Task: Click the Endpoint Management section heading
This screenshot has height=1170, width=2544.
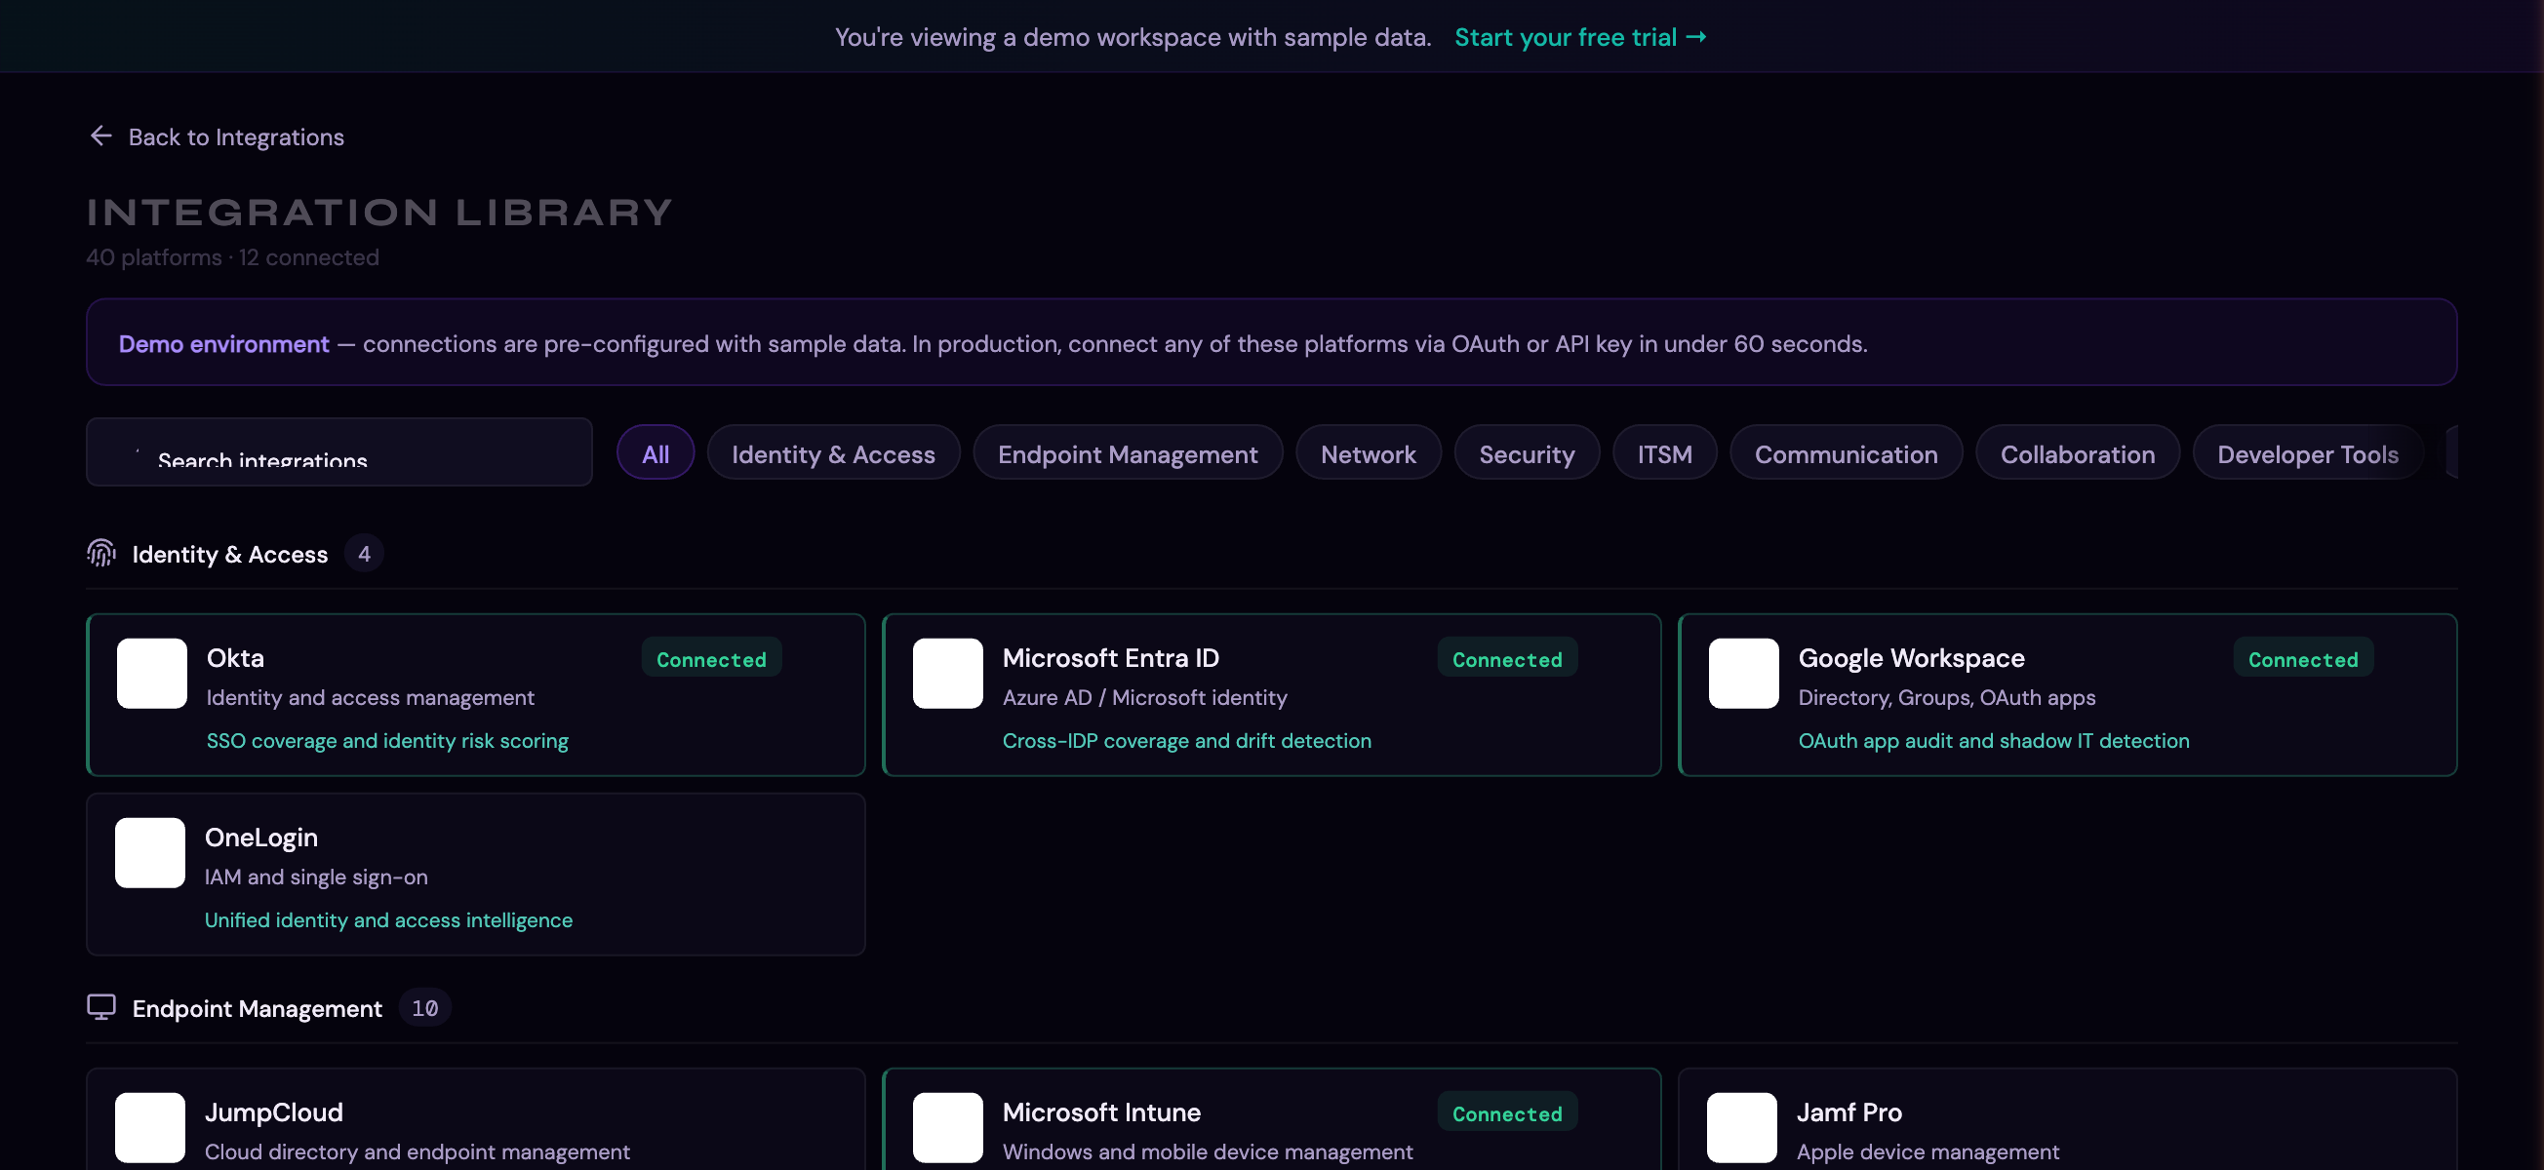Action: [257, 1008]
